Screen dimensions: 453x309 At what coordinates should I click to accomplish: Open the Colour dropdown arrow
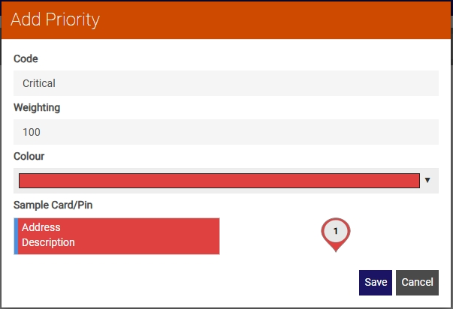point(427,180)
